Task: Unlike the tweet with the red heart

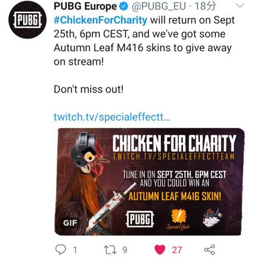Action: coord(160,249)
